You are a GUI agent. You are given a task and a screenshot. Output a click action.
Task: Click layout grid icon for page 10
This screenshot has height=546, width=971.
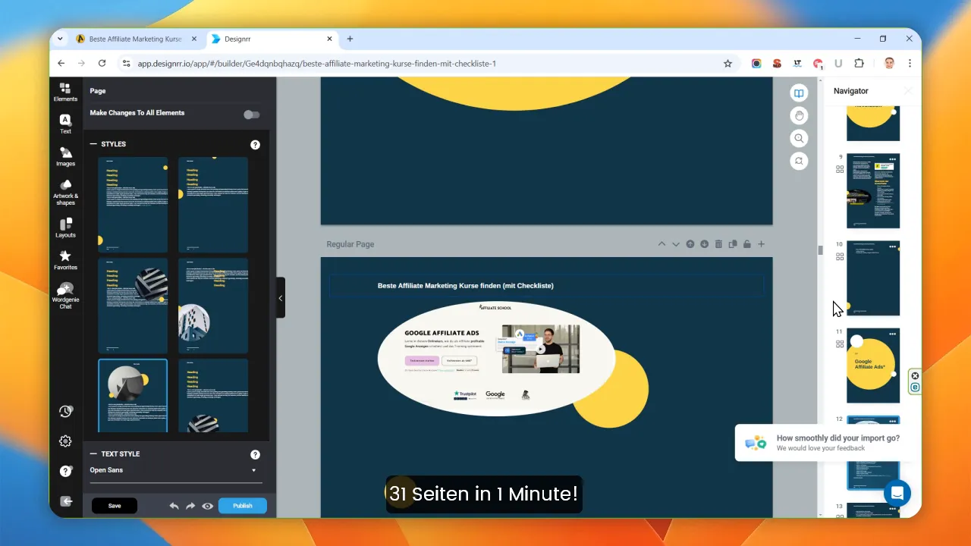coord(840,256)
